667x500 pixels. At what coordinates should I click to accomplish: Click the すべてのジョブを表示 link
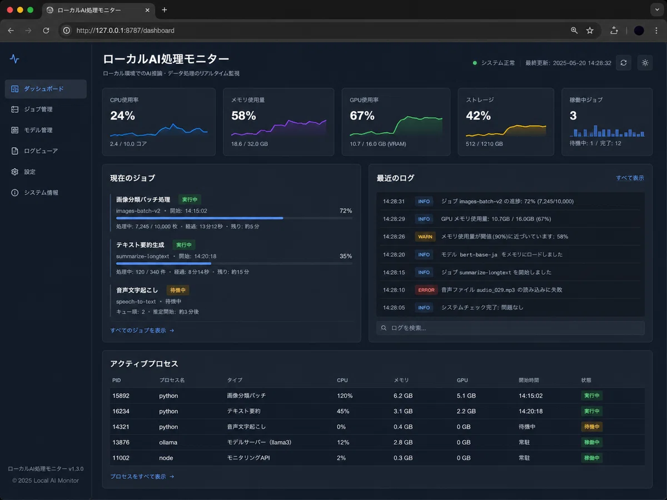point(142,331)
